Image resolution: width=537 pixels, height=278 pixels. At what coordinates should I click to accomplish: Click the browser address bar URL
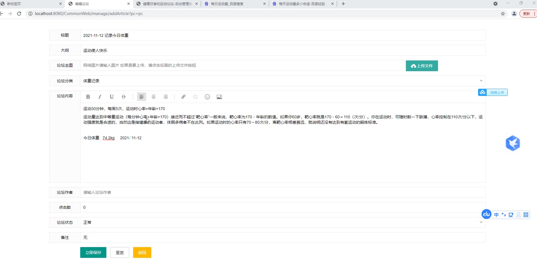(x=89, y=14)
